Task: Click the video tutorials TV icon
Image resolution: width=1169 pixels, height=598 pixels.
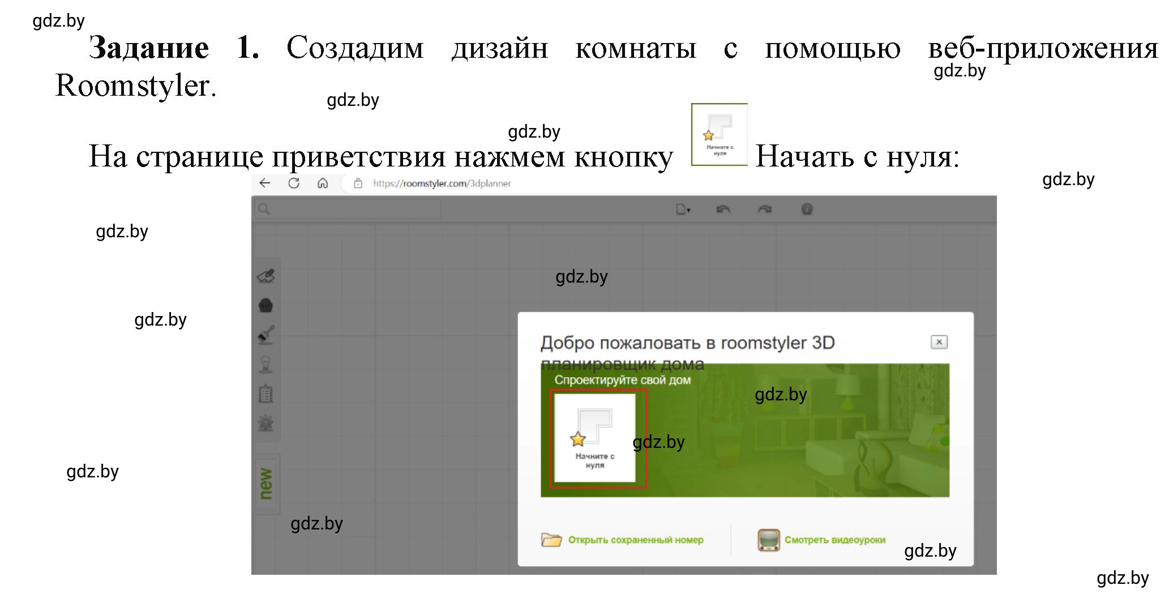Action: click(769, 540)
